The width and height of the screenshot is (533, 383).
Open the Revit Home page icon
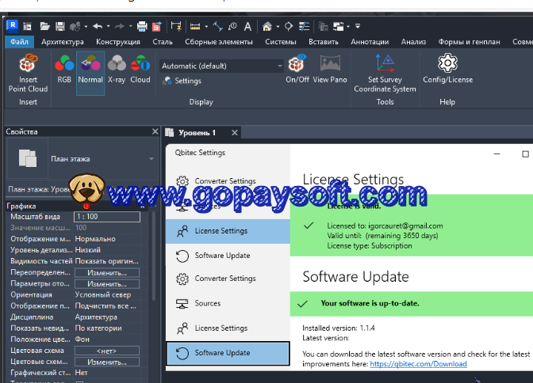coord(27,26)
